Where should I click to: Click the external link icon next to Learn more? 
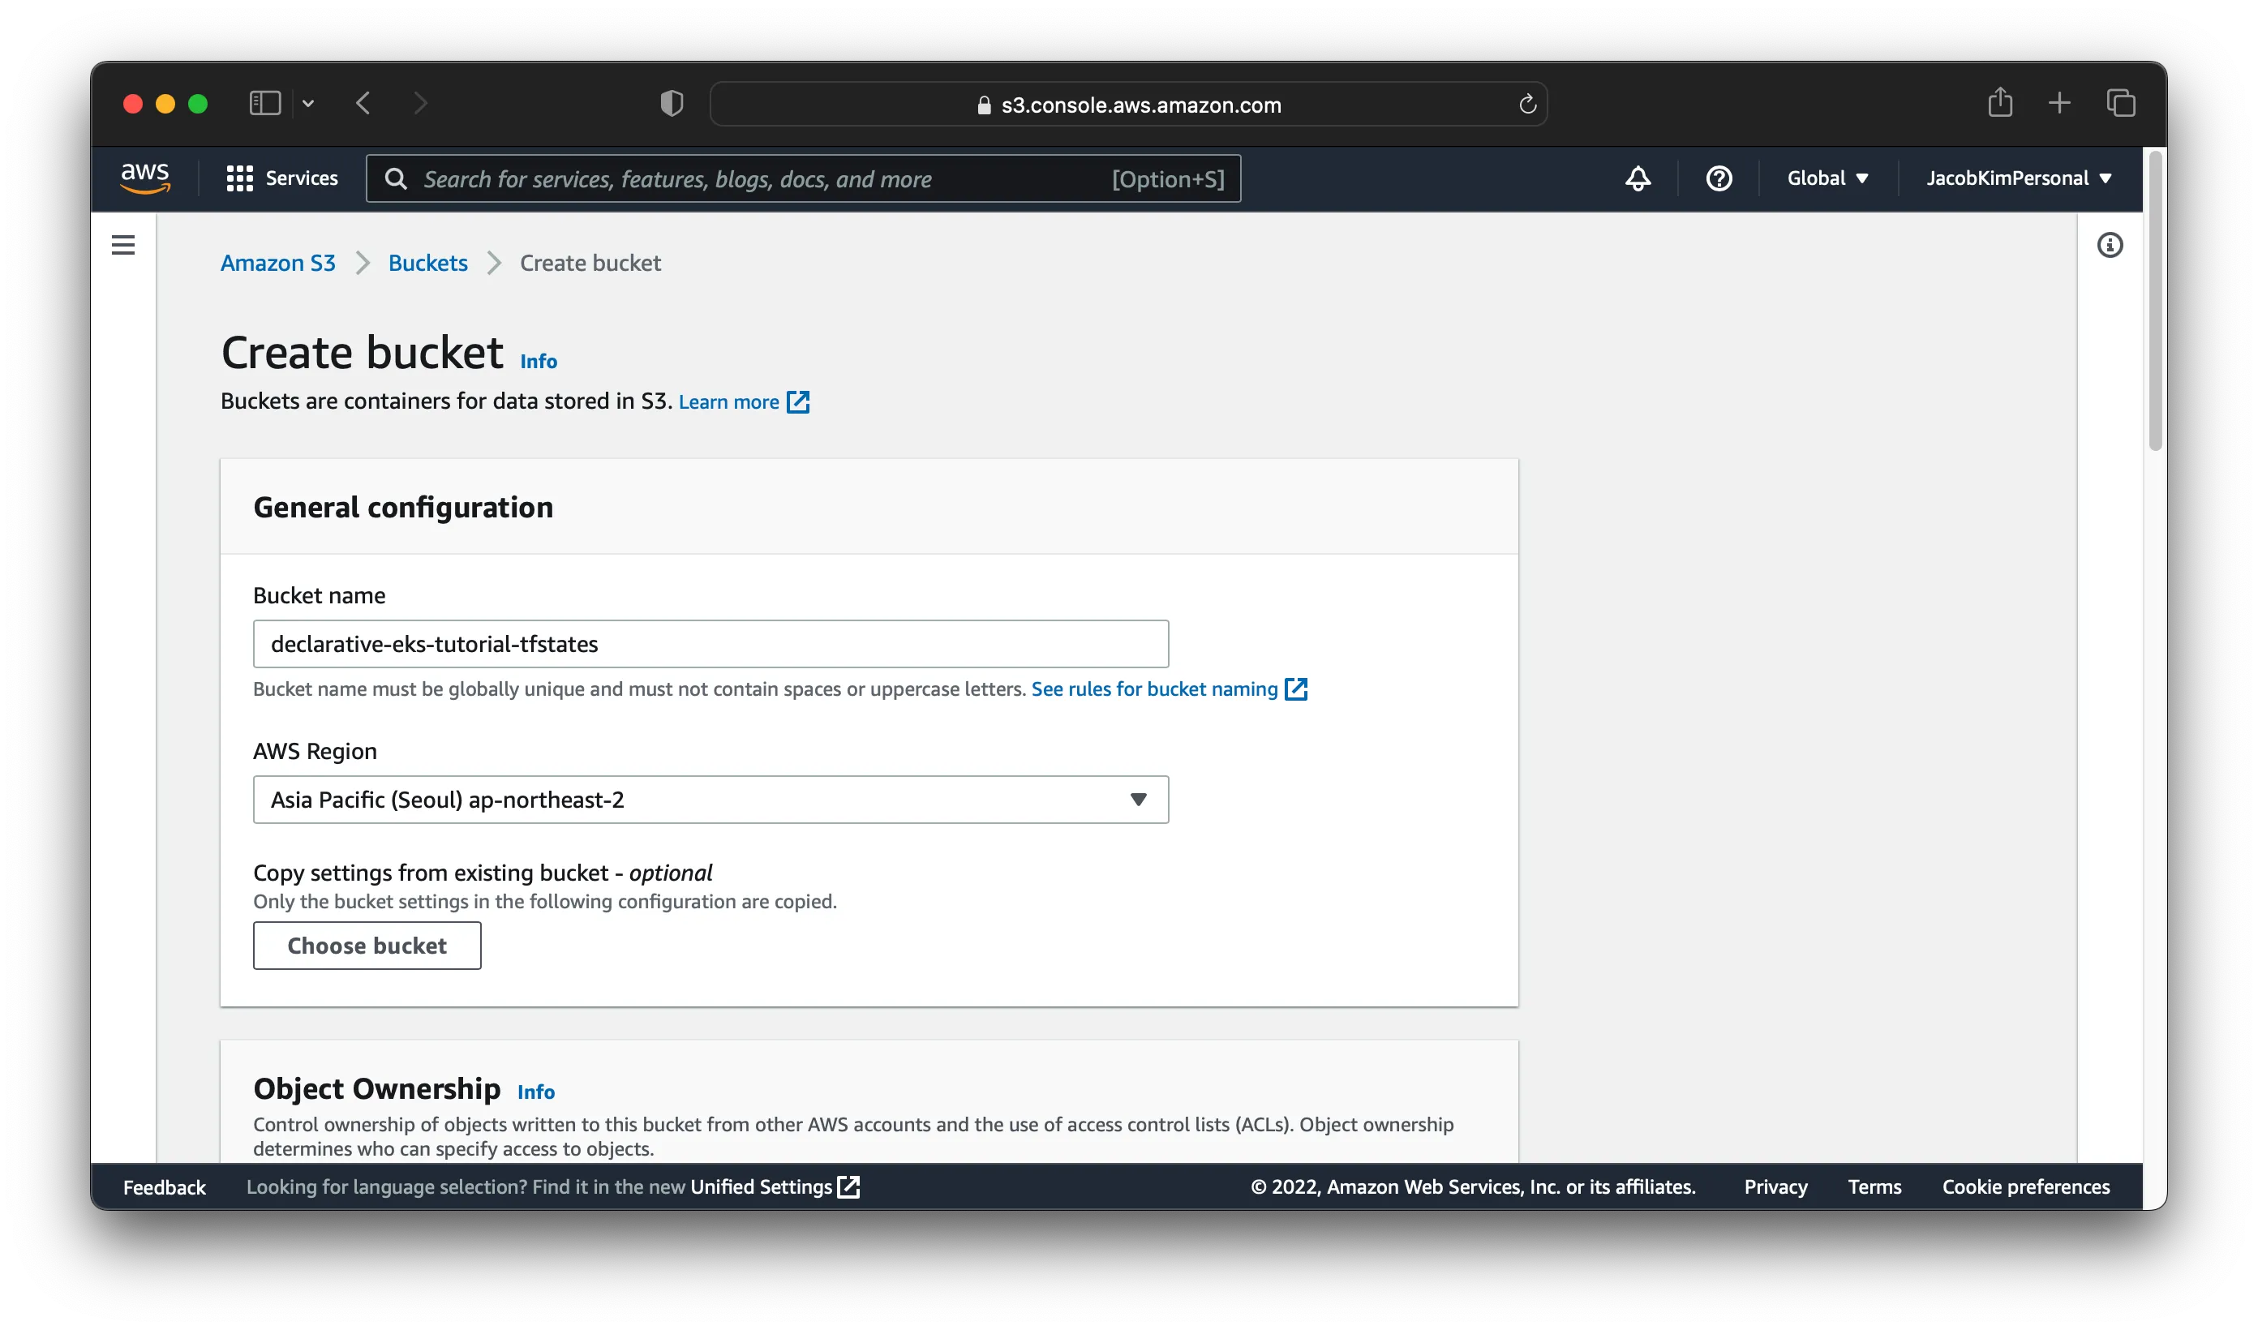pos(799,401)
